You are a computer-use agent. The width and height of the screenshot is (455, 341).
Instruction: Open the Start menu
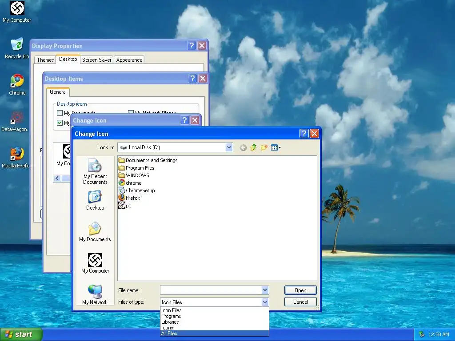coord(21,334)
